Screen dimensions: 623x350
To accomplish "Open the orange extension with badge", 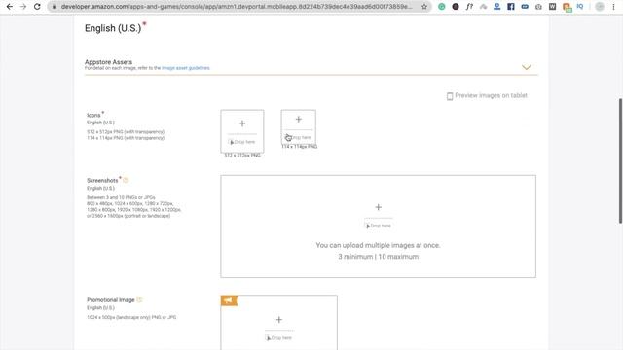I will tap(567, 7).
